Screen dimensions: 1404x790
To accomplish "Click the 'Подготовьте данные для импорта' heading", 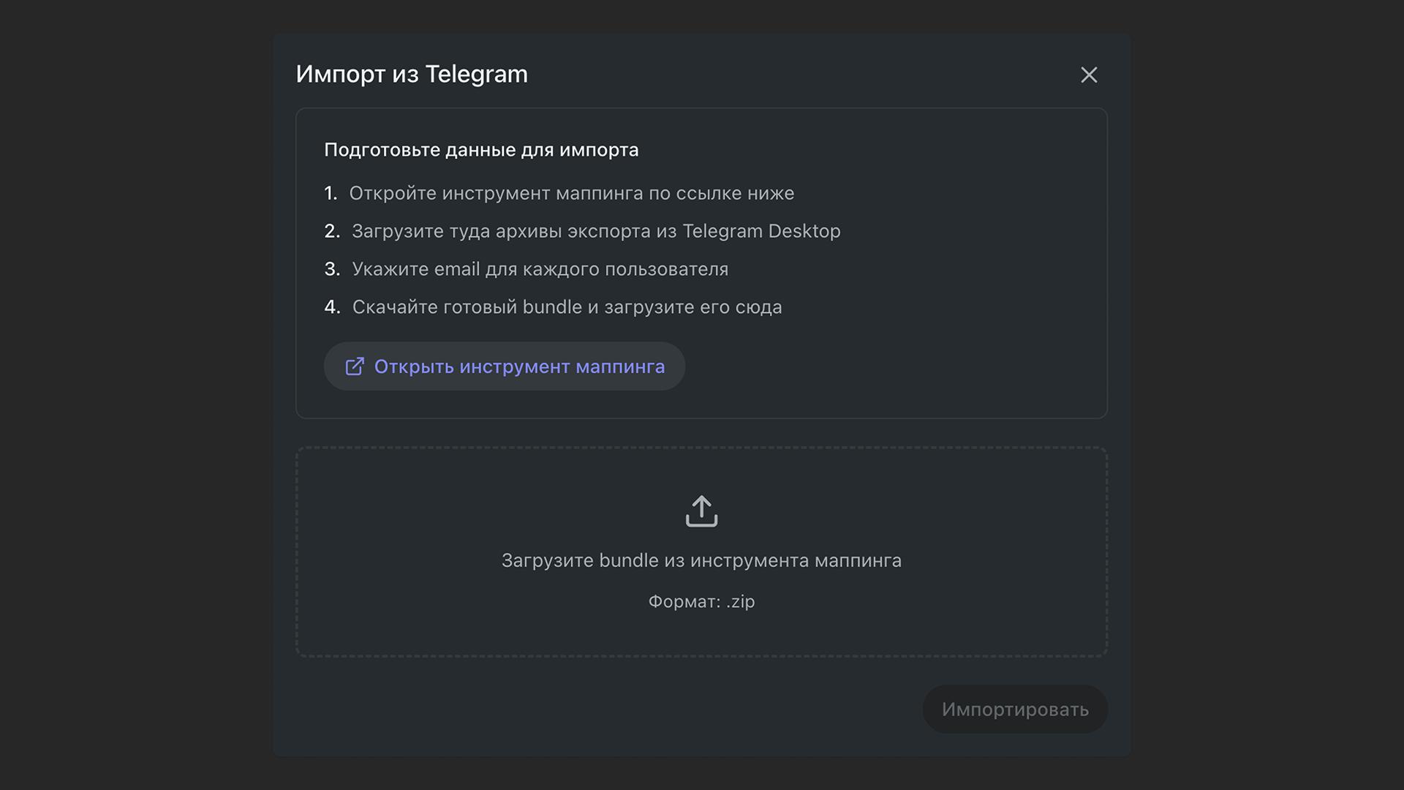I will click(481, 149).
